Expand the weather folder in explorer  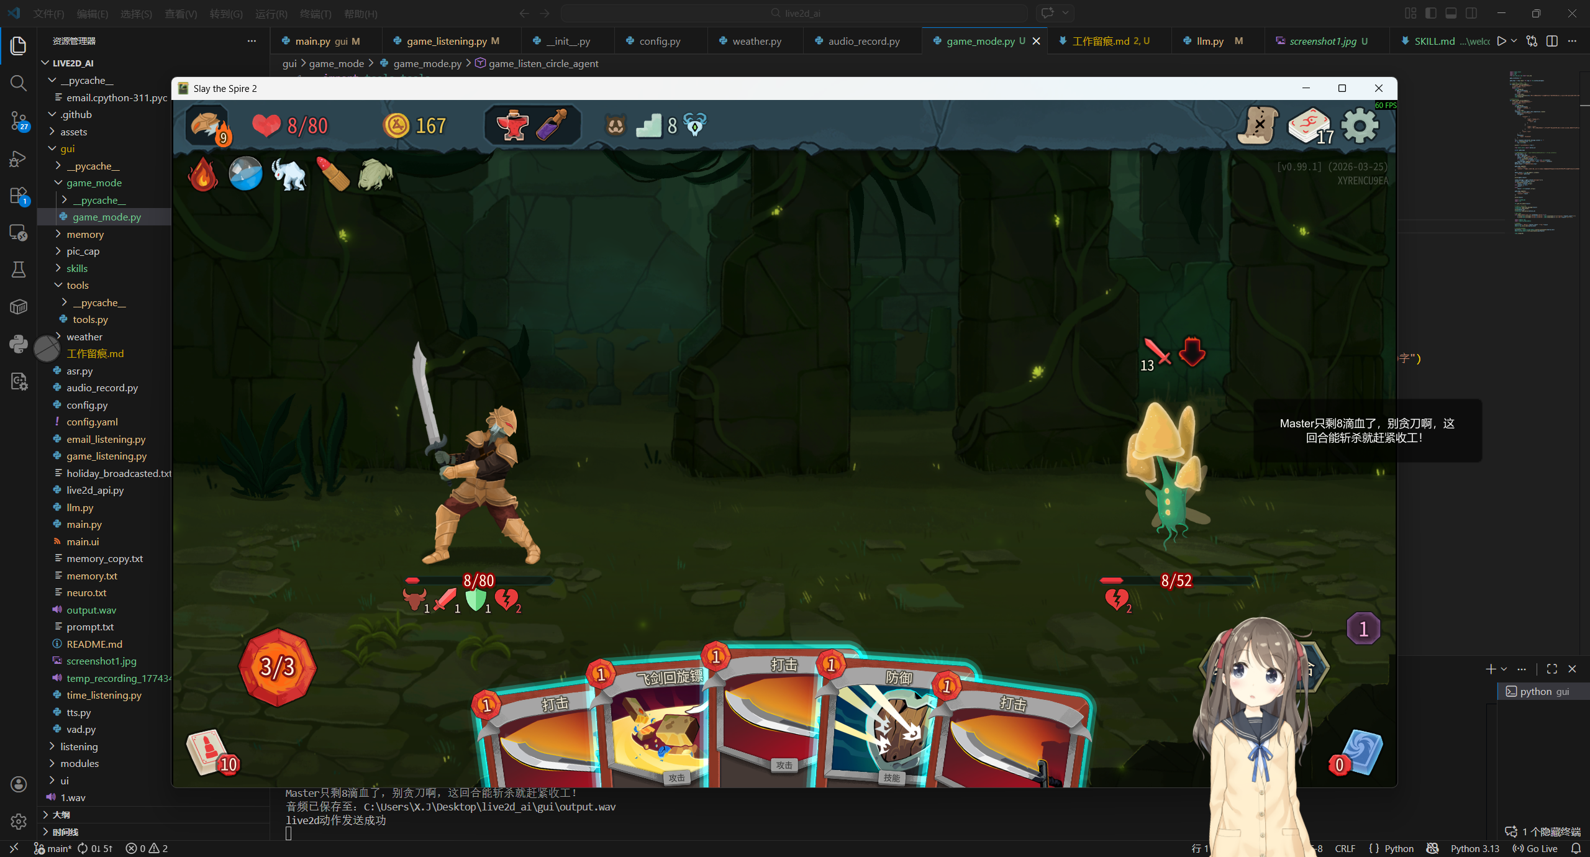pyautogui.click(x=84, y=337)
